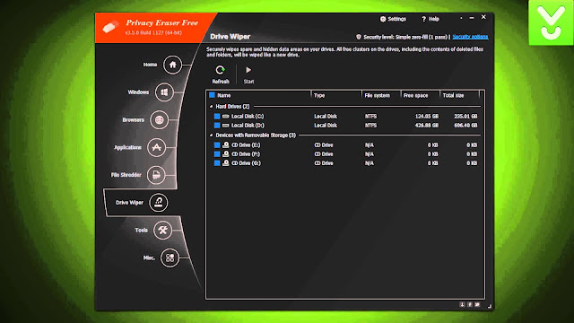Click the green download badge in the corner
The image size is (574, 323).
551,22
